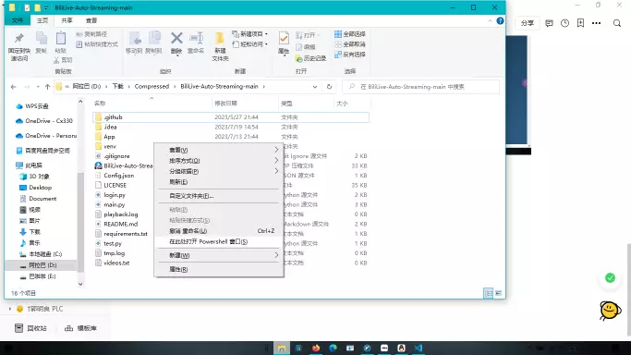Screen dimensions: 631x355
Task: Click the Cut (剪切) scissors icon
Action: (x=56, y=60)
